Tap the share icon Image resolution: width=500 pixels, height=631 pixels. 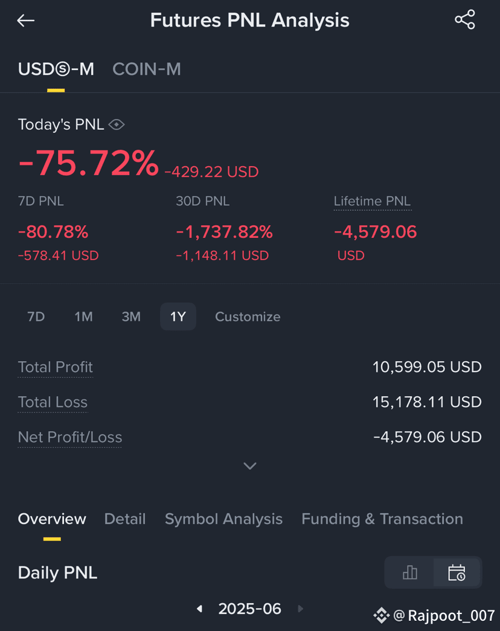point(465,20)
